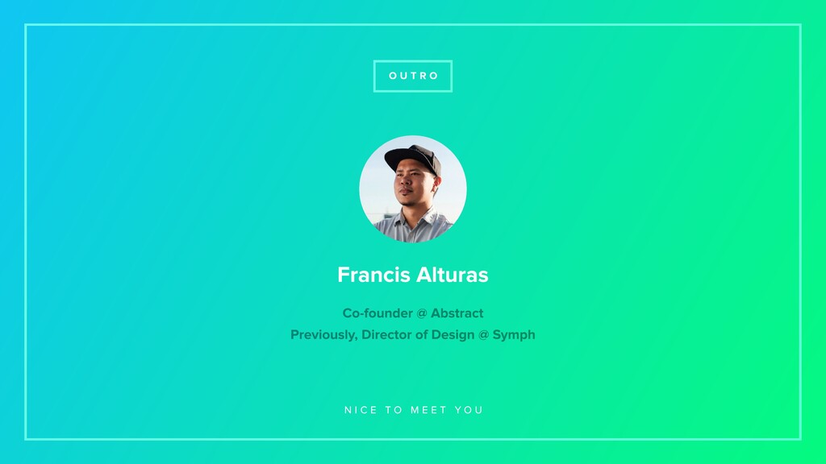
Task: Select the word Francis in the heading
Action: pos(374,275)
